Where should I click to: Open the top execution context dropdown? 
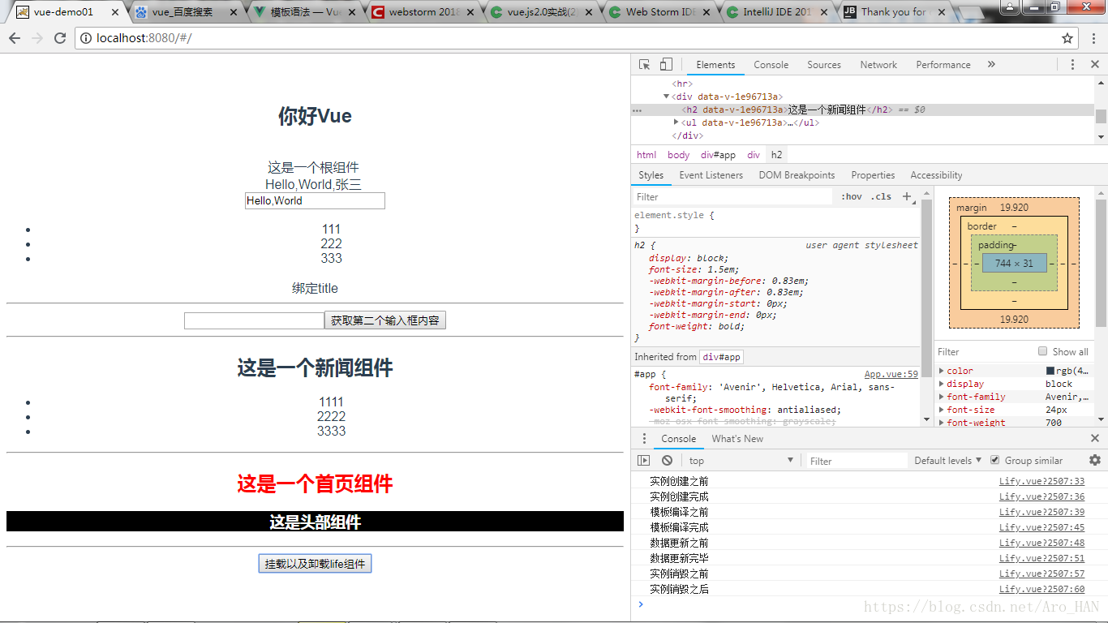(741, 461)
